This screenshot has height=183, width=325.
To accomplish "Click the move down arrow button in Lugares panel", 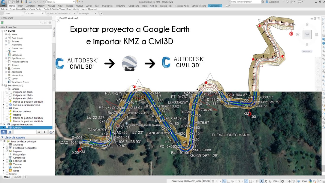I will point(45,132).
